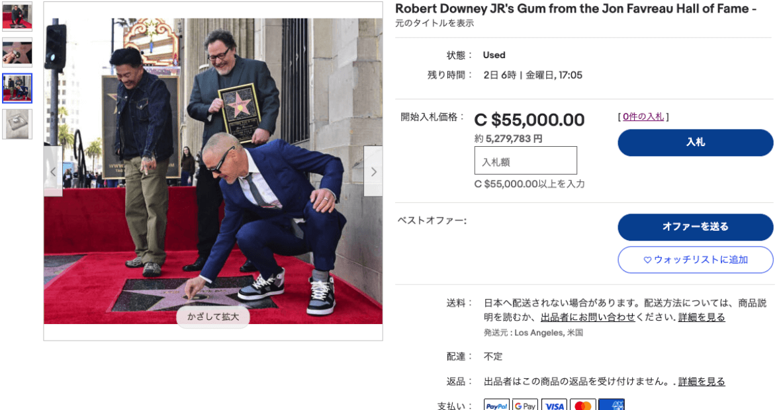Show previous photo with left arrow

[x=54, y=172]
